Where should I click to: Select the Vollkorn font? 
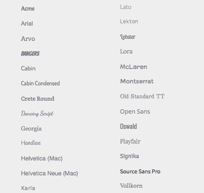click(131, 186)
